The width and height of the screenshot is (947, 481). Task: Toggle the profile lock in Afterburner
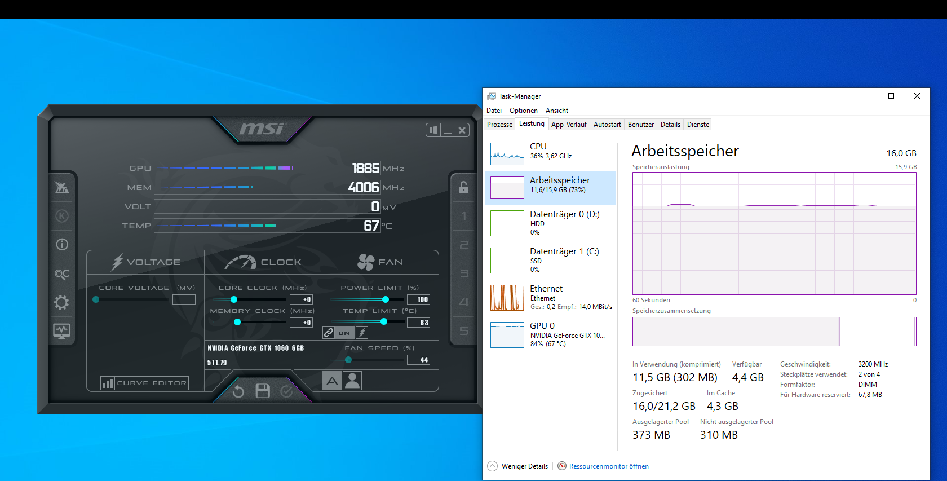463,187
